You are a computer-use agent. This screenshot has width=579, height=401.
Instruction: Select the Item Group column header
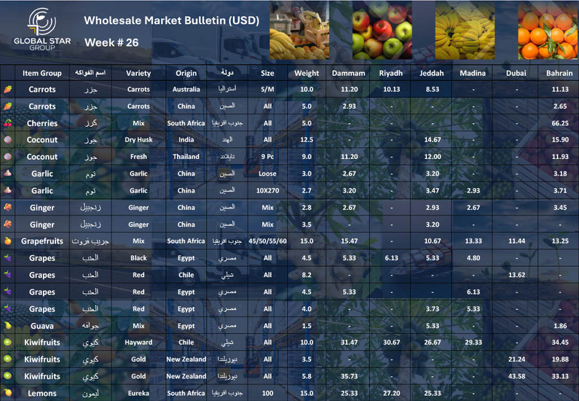42,73
